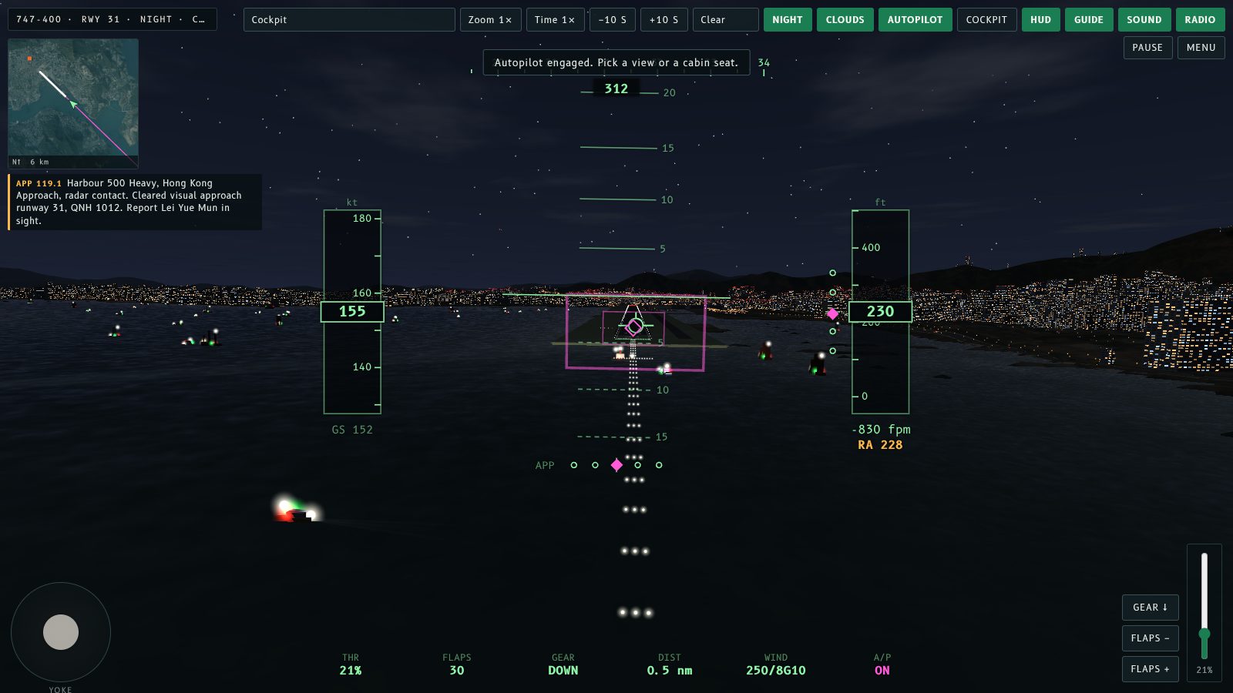Image resolution: width=1233 pixels, height=693 pixels.
Task: Click the glideslope deviation diamond marker
Action: click(832, 313)
